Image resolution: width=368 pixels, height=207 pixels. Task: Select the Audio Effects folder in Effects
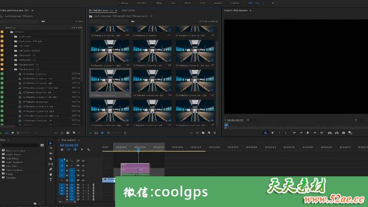12,158
